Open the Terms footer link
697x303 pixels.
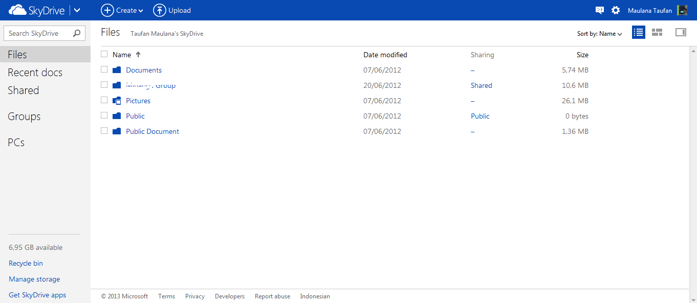pyautogui.click(x=166, y=296)
